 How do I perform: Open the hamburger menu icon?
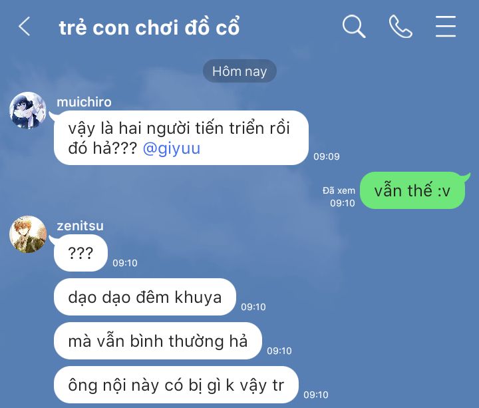point(445,27)
